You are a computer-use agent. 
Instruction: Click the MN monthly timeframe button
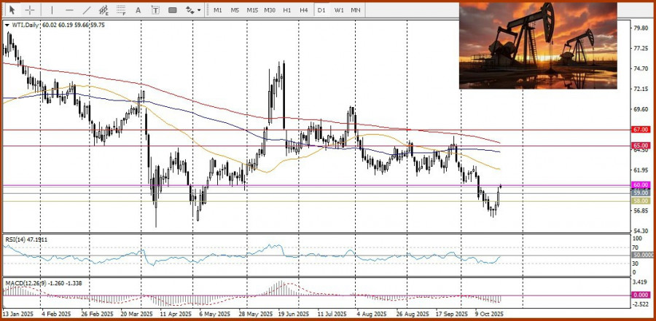pyautogui.click(x=356, y=10)
